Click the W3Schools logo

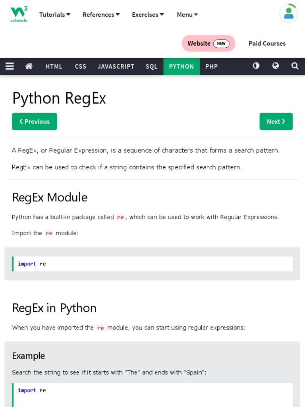19,14
